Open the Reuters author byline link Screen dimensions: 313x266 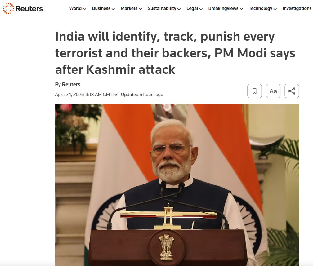pos(71,84)
